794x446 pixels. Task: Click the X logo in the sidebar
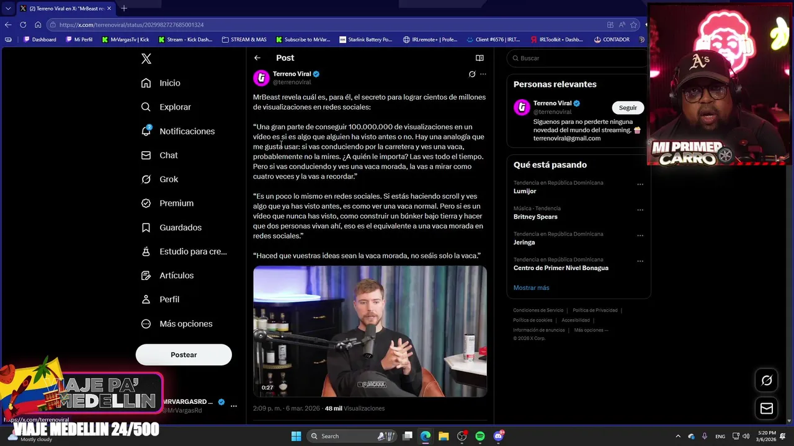point(146,59)
